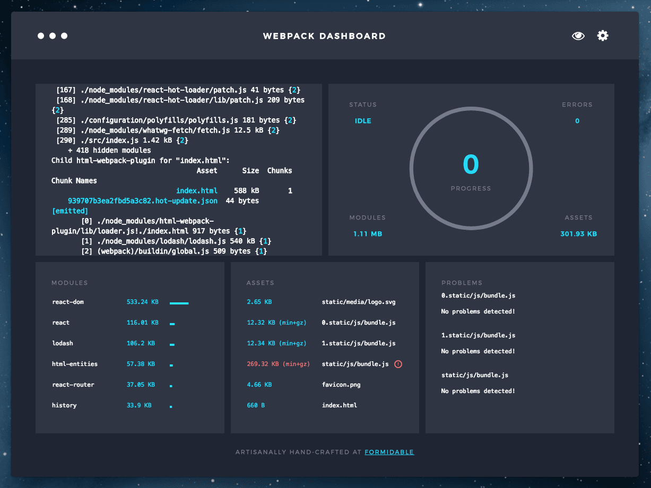Select the react-dom module row
The height and width of the screenshot is (488, 651).
(x=120, y=302)
